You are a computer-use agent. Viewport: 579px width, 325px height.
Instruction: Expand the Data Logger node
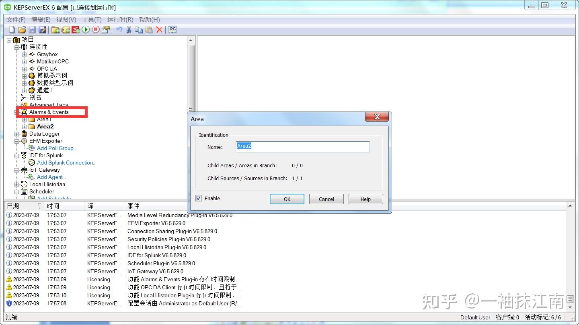click(x=17, y=134)
